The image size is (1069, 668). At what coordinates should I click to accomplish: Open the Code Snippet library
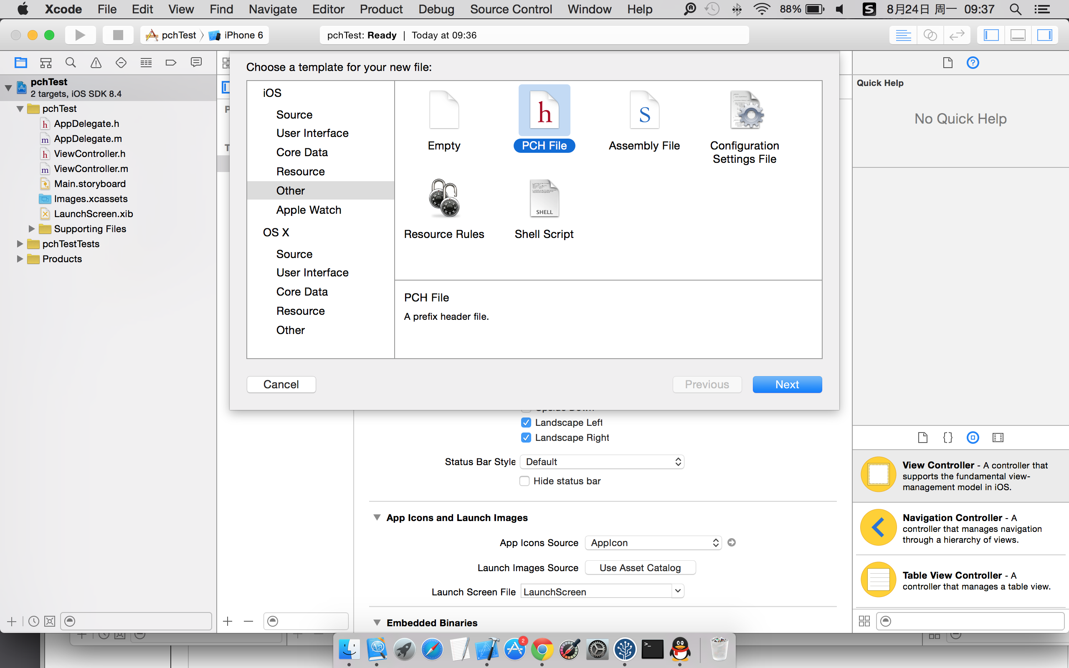tap(947, 438)
